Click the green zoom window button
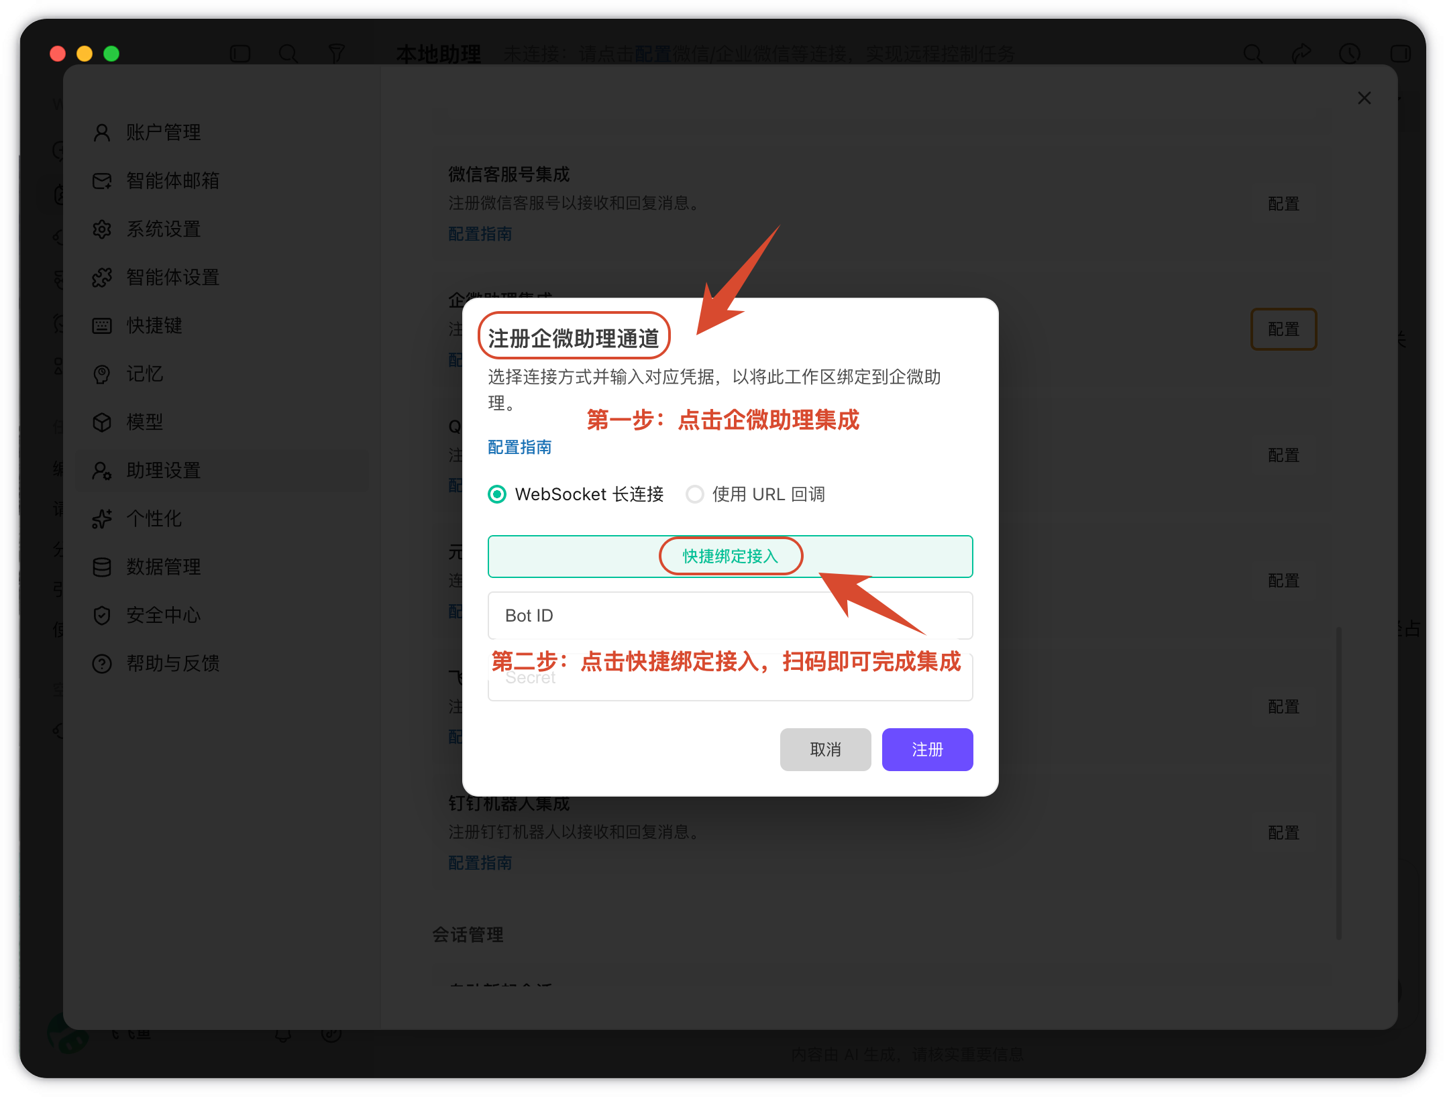 111,54
